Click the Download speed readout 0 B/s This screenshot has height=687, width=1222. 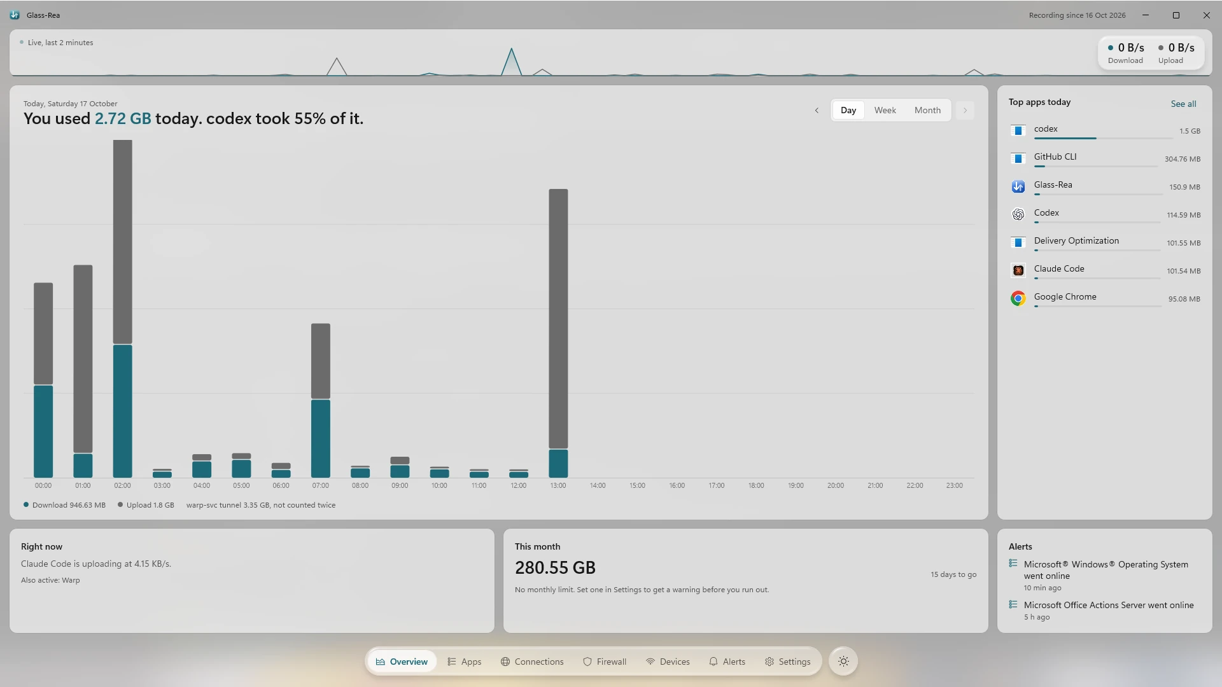1125,53
